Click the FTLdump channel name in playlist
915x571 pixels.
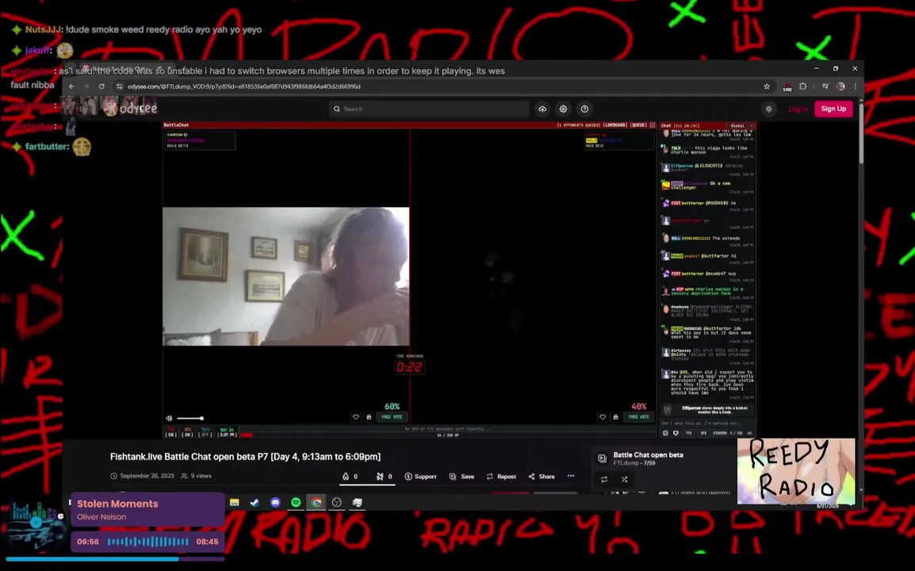(x=626, y=463)
